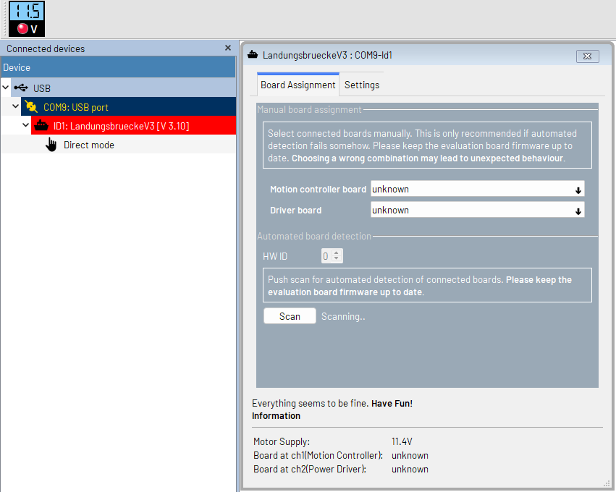Screen dimensions: 616x492
Task: Click the Device column header
Action: 118,67
